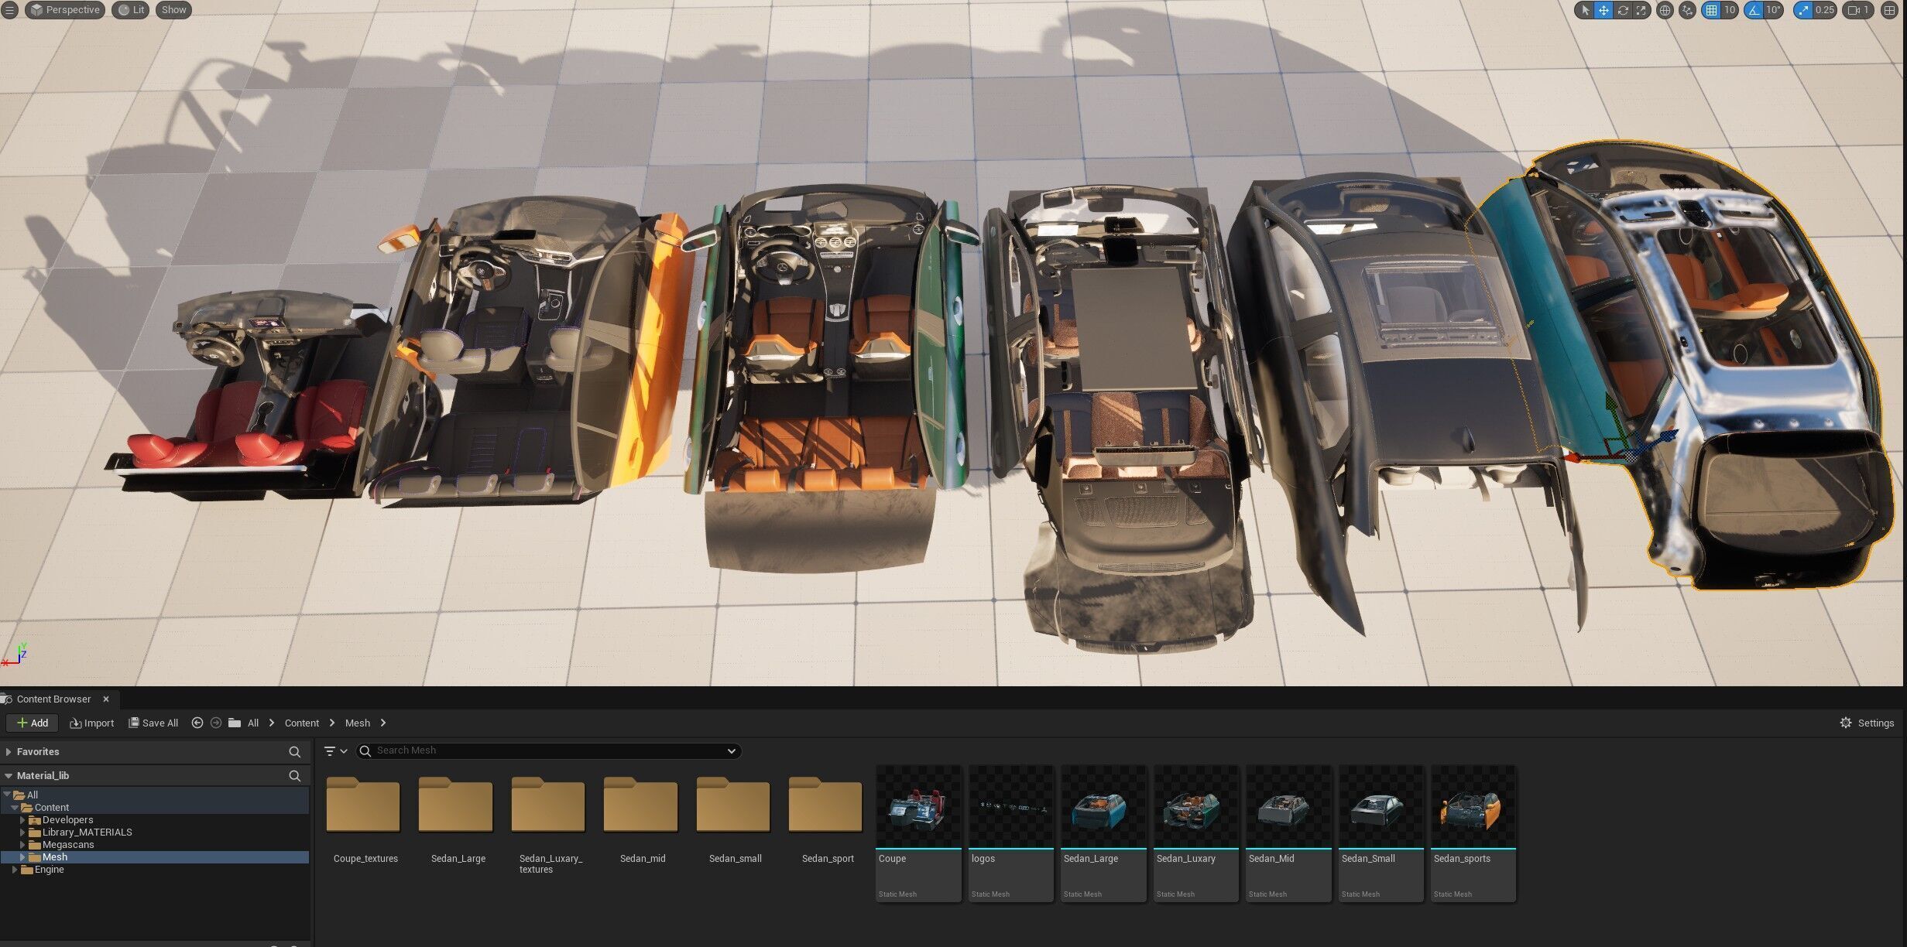Navigate to All in the breadcrumb
This screenshot has height=947, width=1907.
coord(253,723)
